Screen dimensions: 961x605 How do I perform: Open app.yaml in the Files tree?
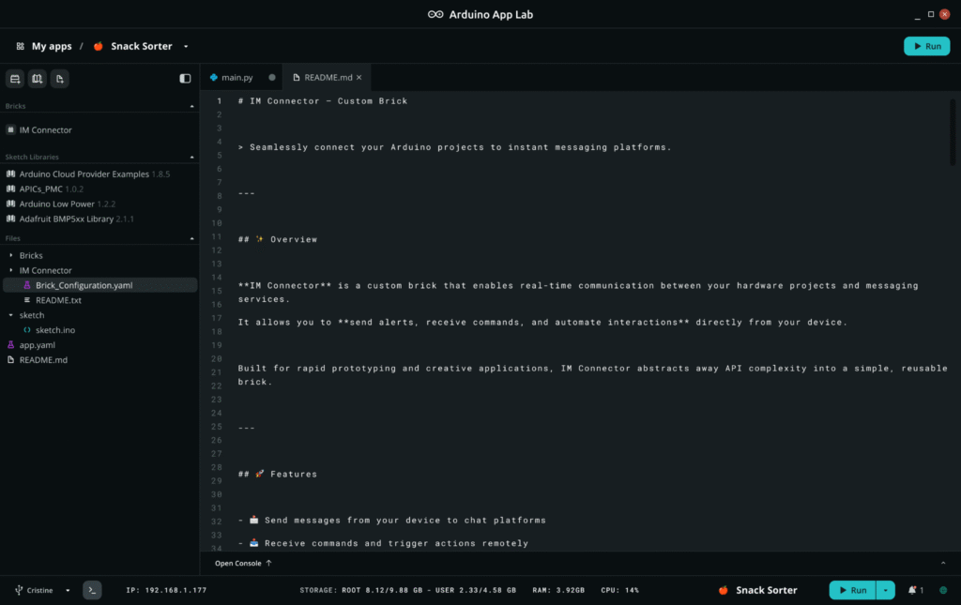pyautogui.click(x=37, y=345)
